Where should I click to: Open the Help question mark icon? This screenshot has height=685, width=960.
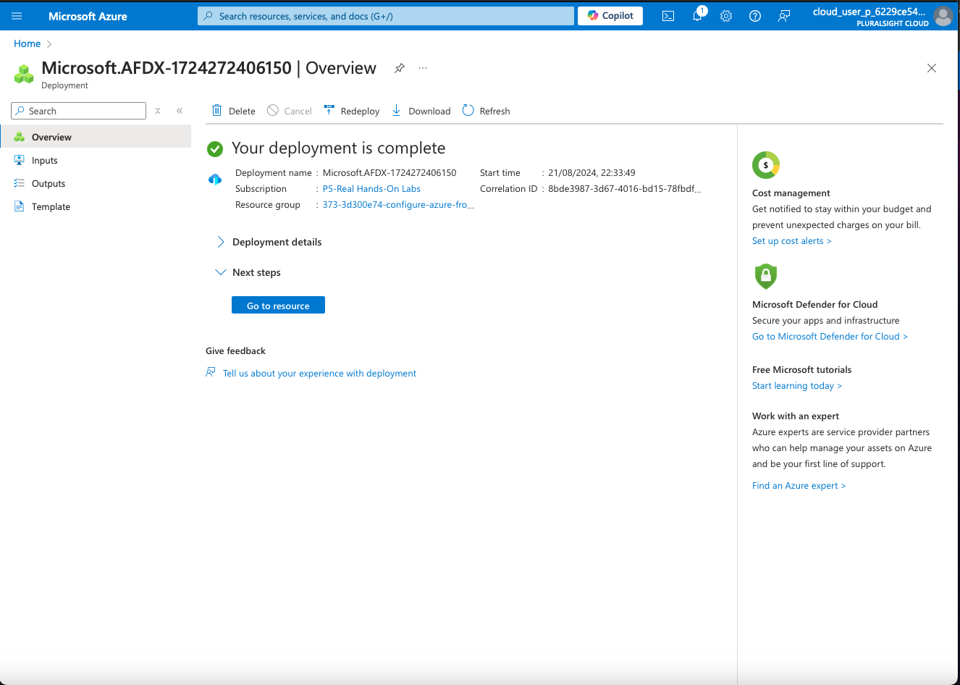[x=755, y=16]
